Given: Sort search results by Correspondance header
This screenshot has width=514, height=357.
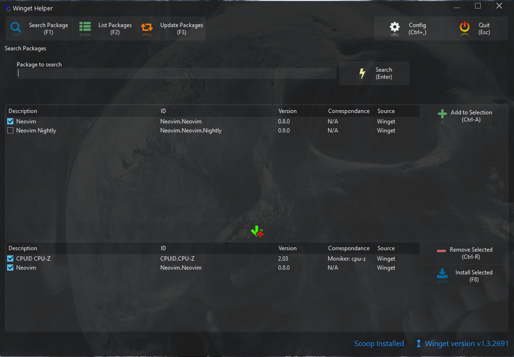Looking at the screenshot, I should (349, 111).
